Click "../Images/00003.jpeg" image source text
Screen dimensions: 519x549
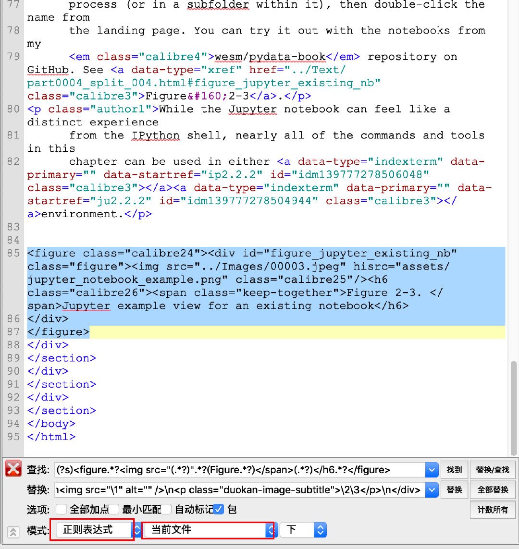click(270, 267)
